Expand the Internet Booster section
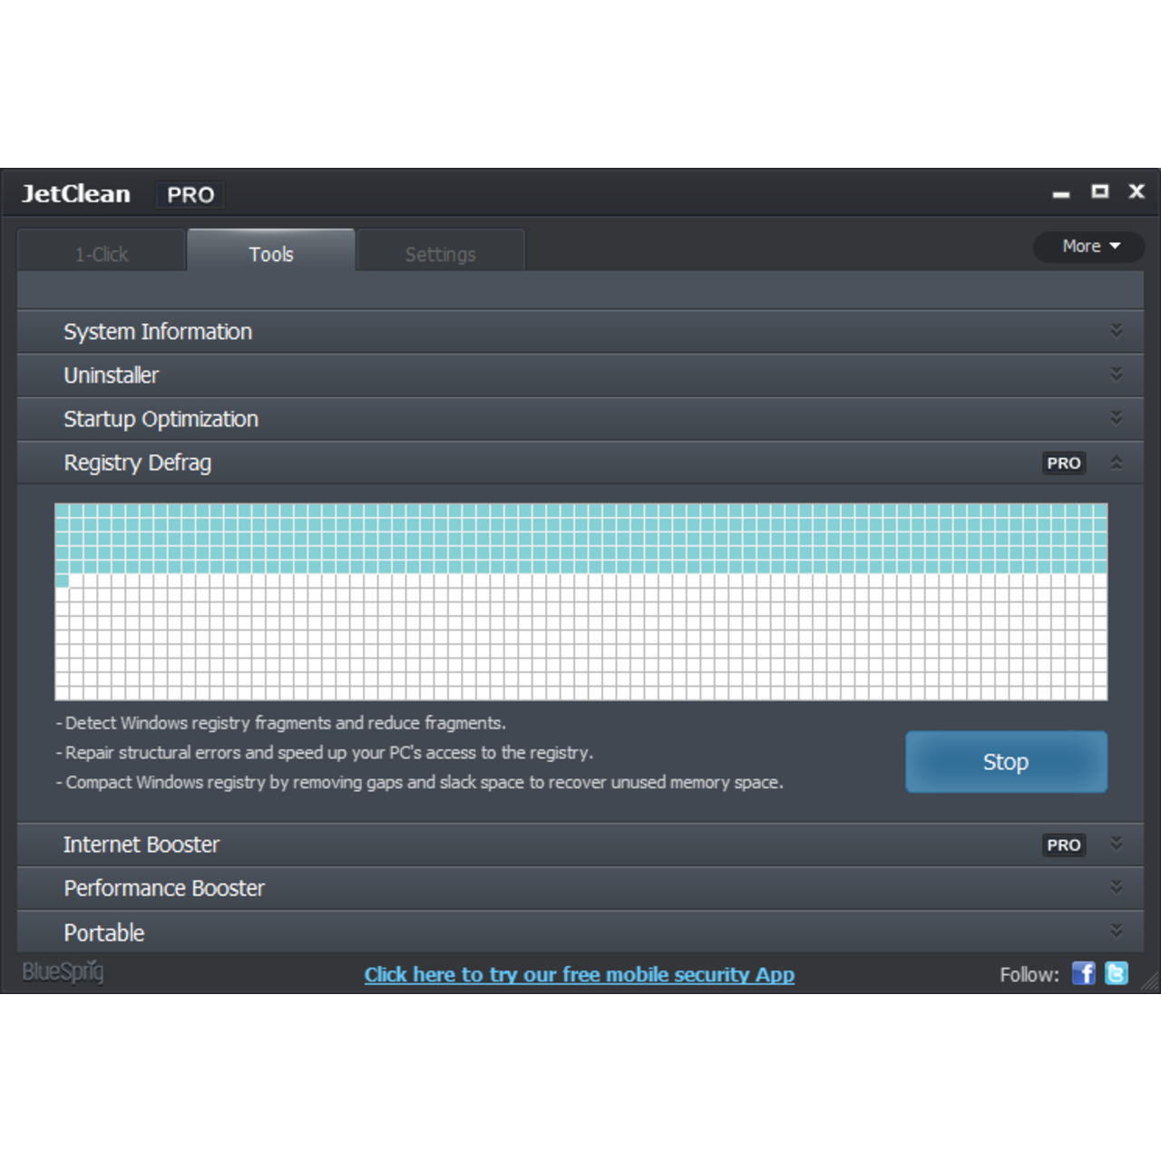 [1117, 844]
